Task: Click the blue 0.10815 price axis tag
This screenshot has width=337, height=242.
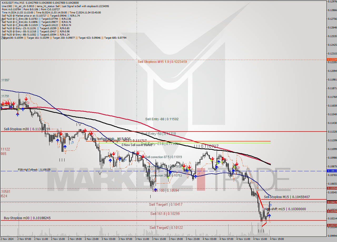Action: point(332,171)
